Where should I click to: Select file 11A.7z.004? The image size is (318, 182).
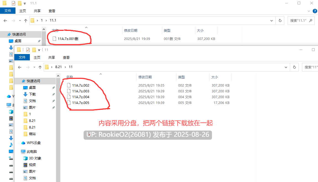[x=81, y=97]
